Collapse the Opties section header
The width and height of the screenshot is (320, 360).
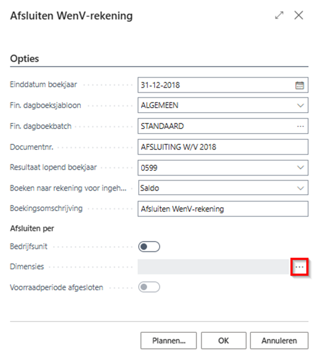[x=24, y=58]
